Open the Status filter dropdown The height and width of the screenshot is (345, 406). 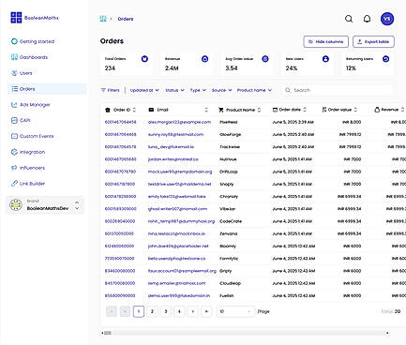point(174,90)
